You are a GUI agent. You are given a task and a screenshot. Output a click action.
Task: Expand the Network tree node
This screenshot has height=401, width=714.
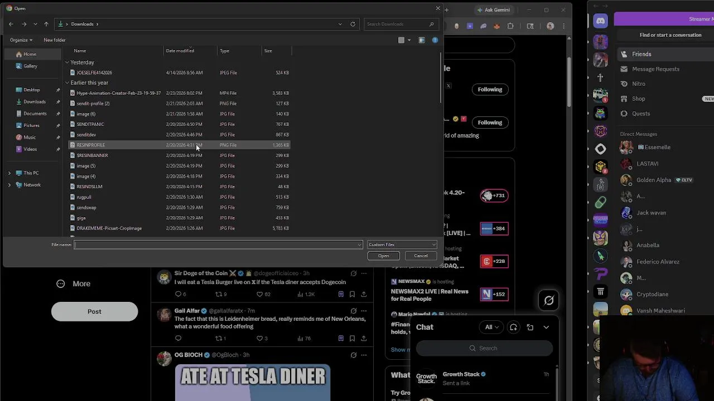pyautogui.click(x=9, y=185)
